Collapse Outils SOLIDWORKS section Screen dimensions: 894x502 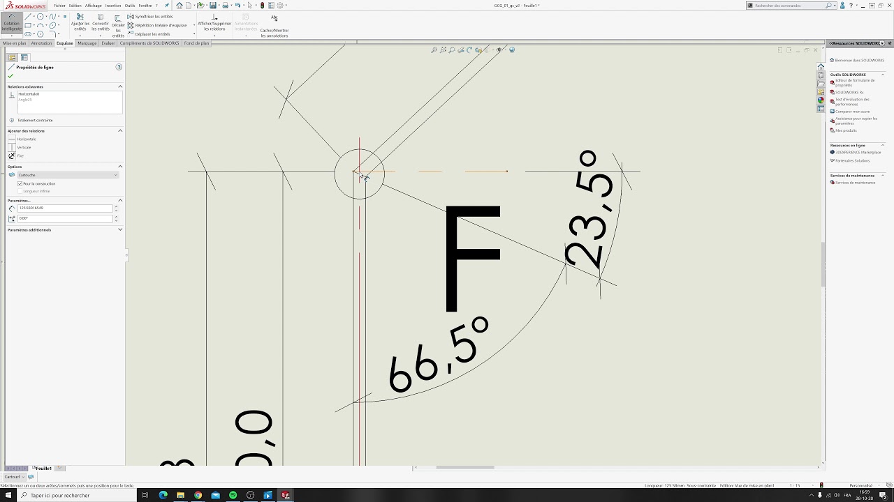point(882,74)
